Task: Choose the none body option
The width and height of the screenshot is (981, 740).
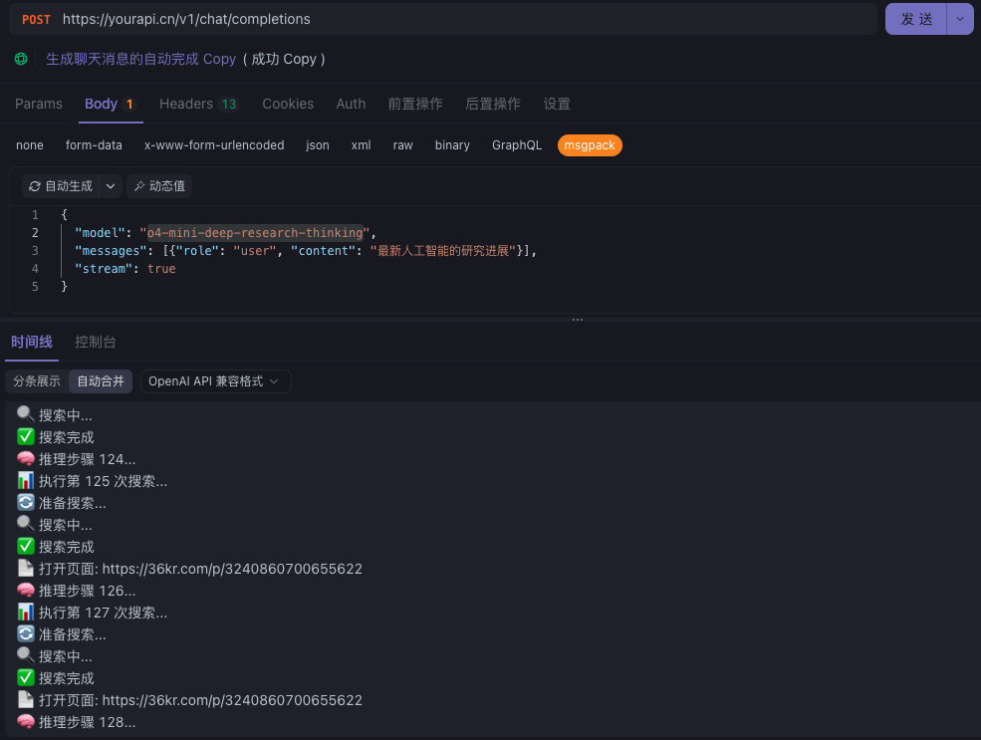Action: pyautogui.click(x=30, y=145)
